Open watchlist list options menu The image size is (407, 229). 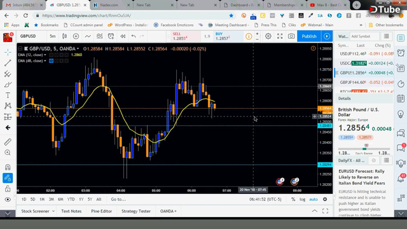tap(386, 36)
